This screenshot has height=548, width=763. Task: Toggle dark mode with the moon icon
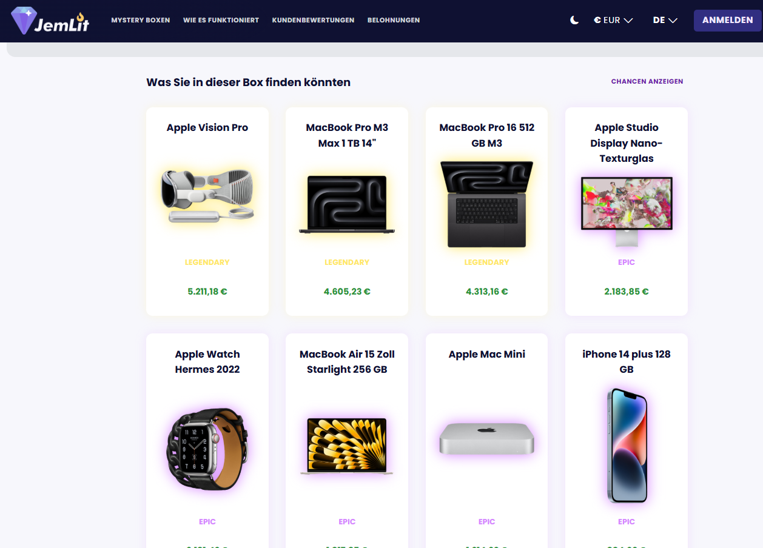(x=574, y=20)
